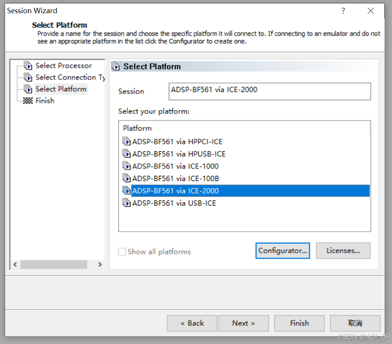
Task: Click the checkered Finish step icon
Action: 28,101
